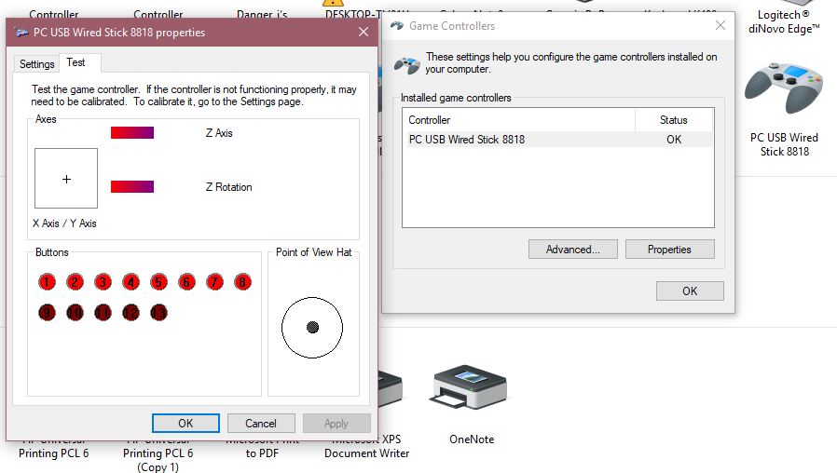
Task: Click the properties window title bar joystick icon
Action: [x=21, y=33]
